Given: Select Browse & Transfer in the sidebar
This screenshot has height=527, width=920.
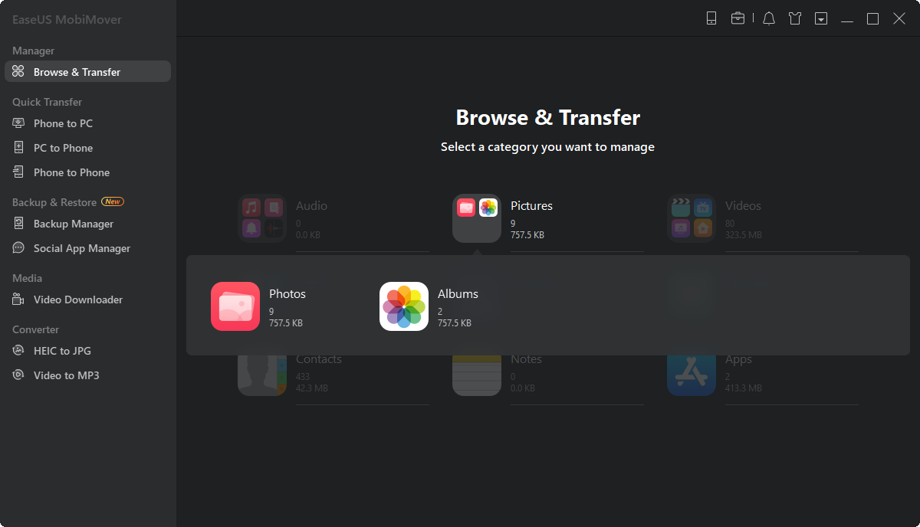Looking at the screenshot, I should pyautogui.click(x=87, y=71).
